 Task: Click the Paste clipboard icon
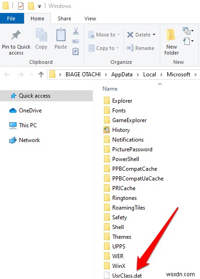pos(61,35)
